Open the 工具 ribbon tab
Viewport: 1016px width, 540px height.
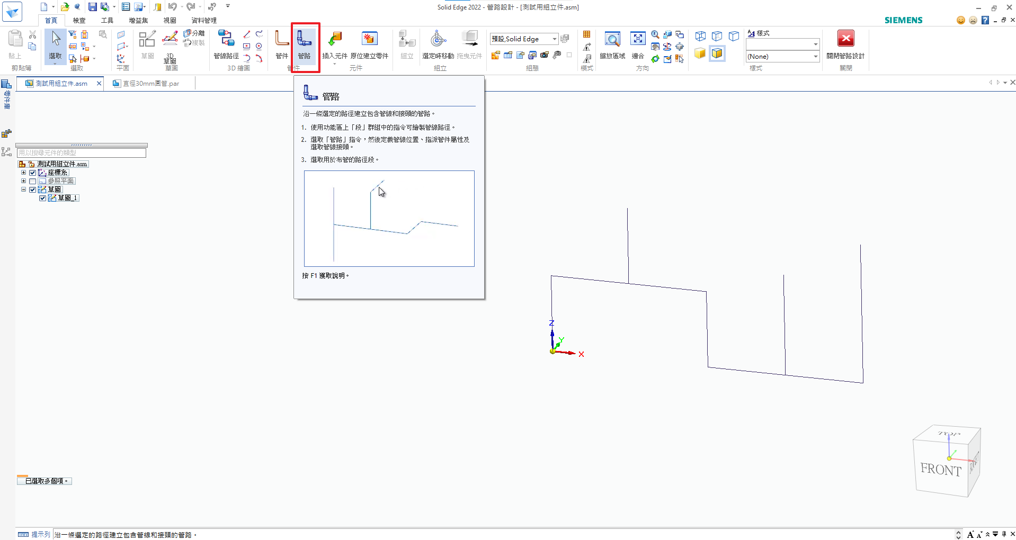107,20
